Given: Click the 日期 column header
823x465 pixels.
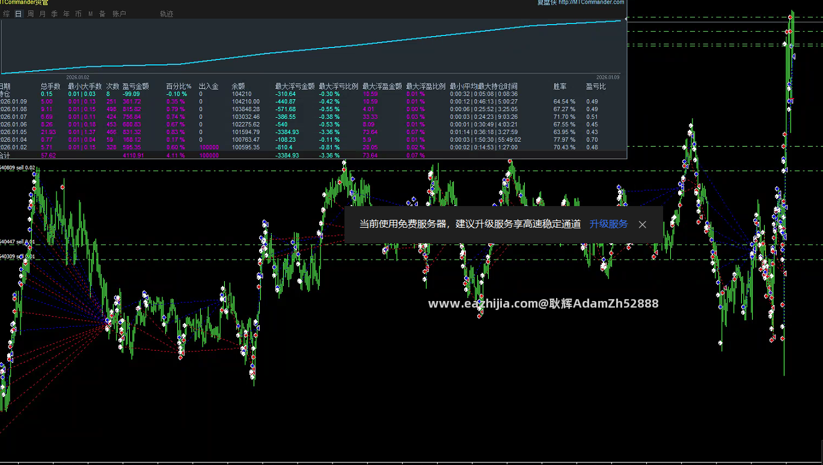Looking at the screenshot, I should click(5, 87).
